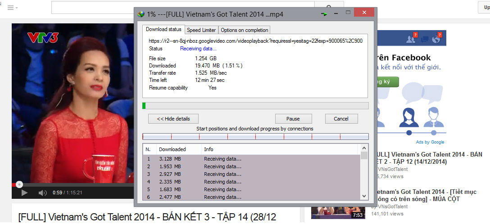Click the connections list scroll up arrow

point(364,148)
